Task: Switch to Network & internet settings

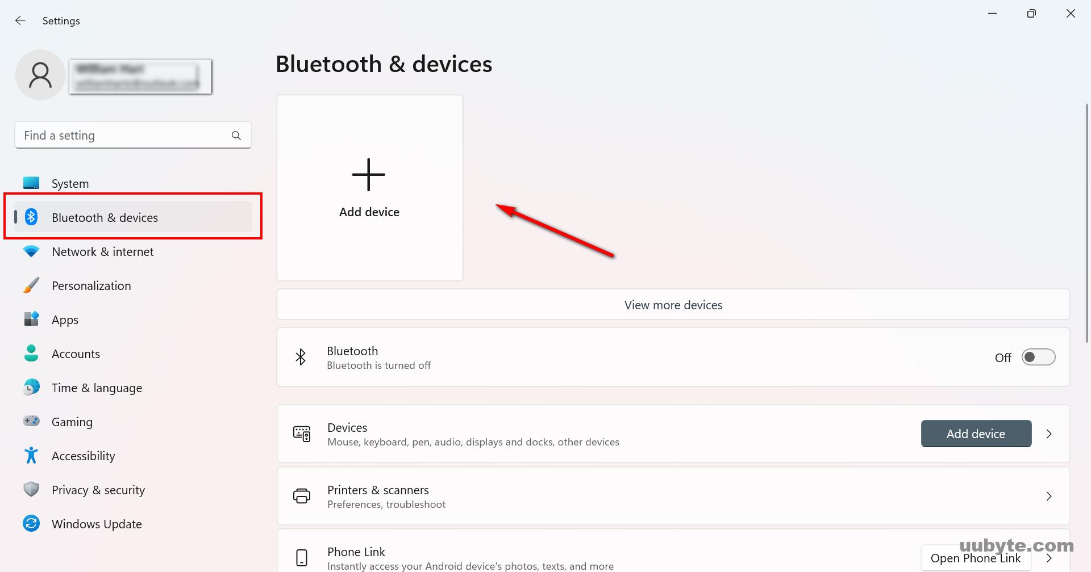Action: tap(102, 251)
